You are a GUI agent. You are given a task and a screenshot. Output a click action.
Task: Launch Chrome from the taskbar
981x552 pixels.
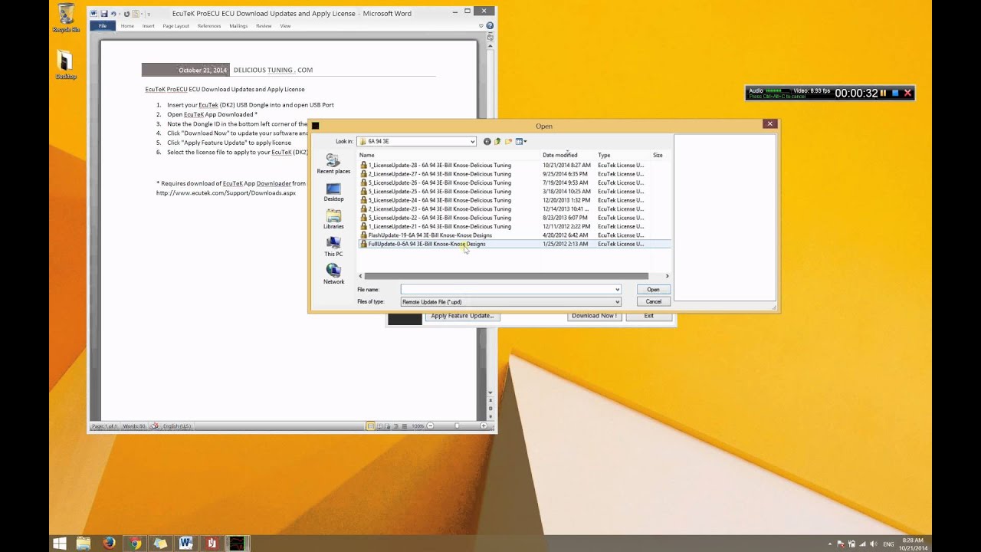tap(135, 544)
